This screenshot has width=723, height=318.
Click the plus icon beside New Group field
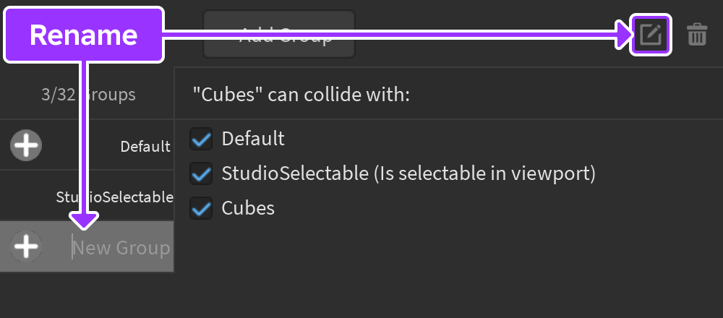[x=26, y=247]
